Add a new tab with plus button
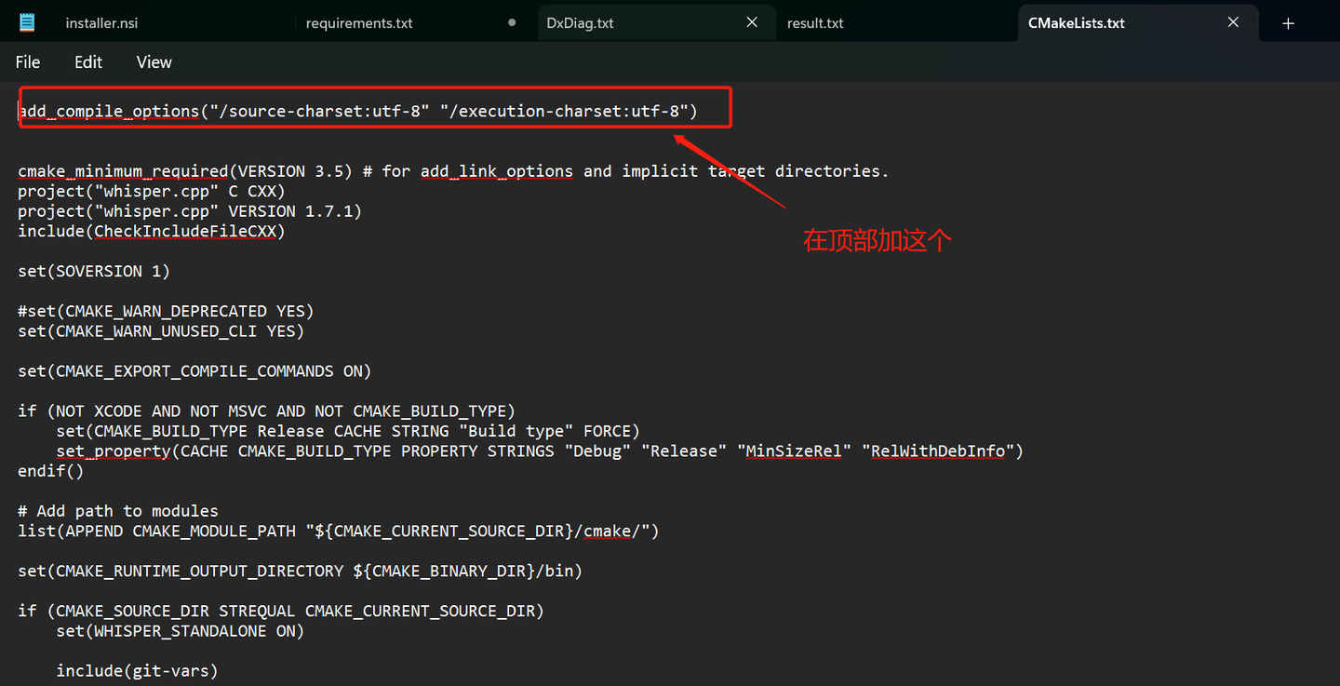 (x=1288, y=23)
